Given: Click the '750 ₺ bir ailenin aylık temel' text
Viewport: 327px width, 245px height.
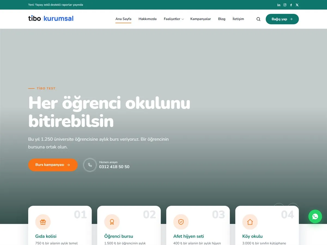Looking at the screenshot, I should pyautogui.click(x=56, y=243).
